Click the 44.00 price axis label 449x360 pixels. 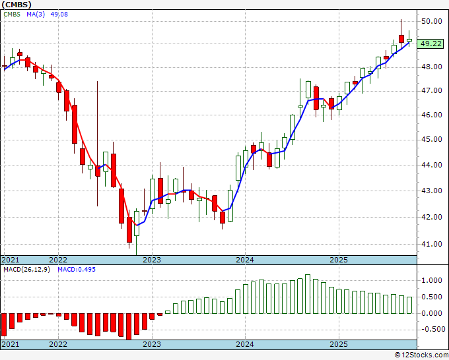[432, 165]
